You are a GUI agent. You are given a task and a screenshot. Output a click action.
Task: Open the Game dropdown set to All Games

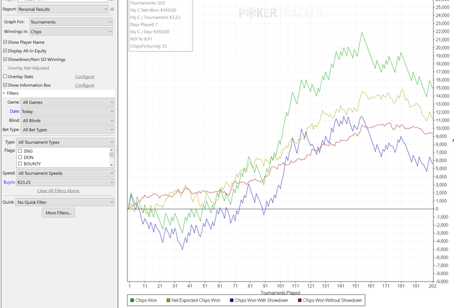pyautogui.click(x=67, y=102)
